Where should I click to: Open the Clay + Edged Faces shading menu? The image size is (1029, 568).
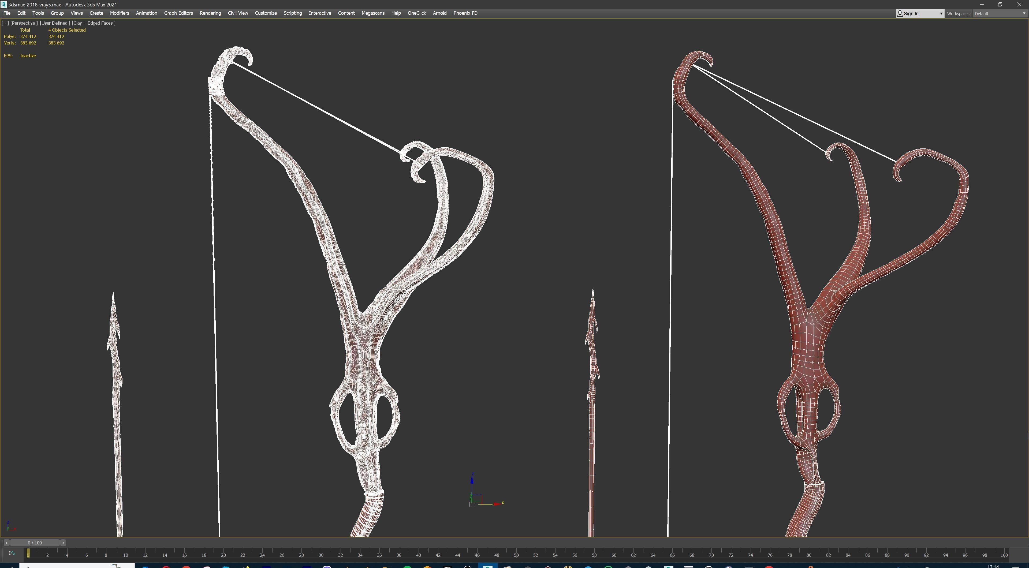point(94,23)
